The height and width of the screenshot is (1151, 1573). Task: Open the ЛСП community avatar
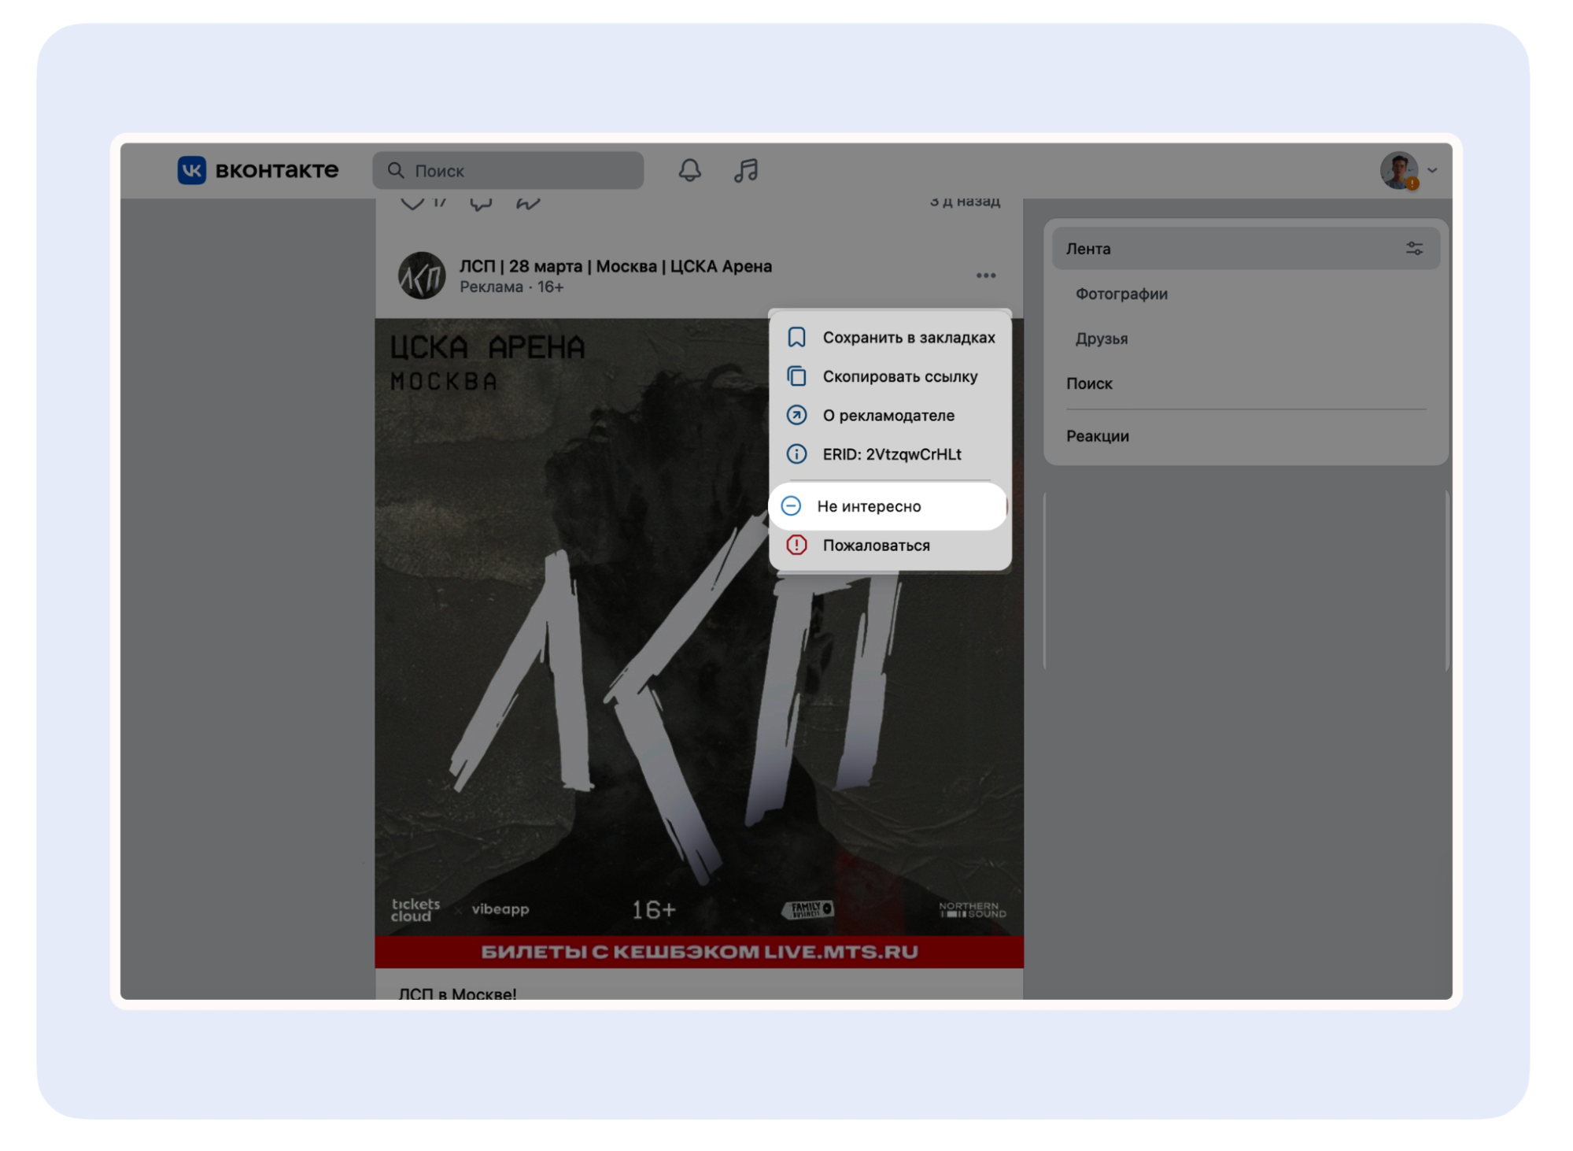pos(422,276)
